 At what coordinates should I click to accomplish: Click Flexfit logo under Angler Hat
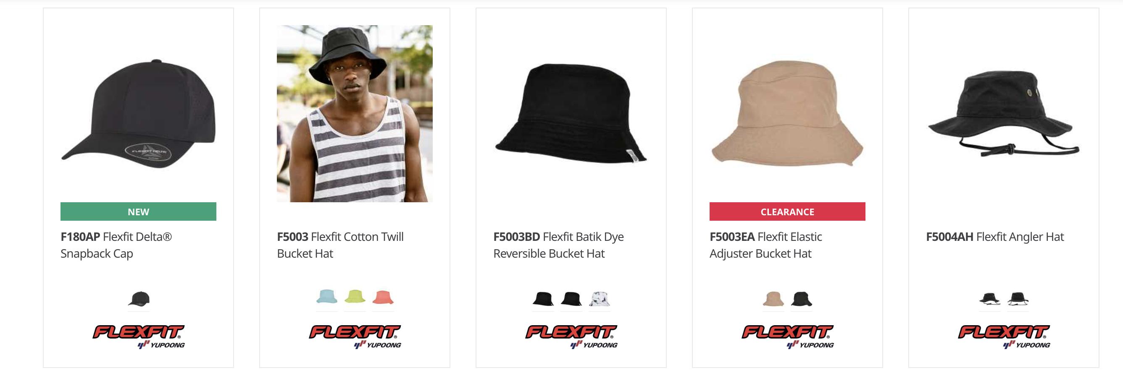[1004, 337]
